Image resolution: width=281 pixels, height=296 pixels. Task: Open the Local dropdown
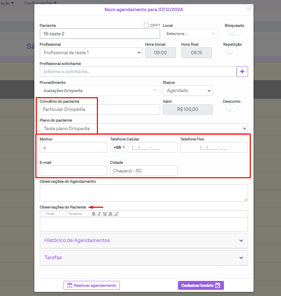[190, 34]
